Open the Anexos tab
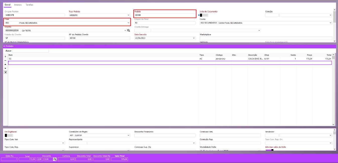Image resolution: width=338 pixels, height=163 pixels. [x=18, y=5]
